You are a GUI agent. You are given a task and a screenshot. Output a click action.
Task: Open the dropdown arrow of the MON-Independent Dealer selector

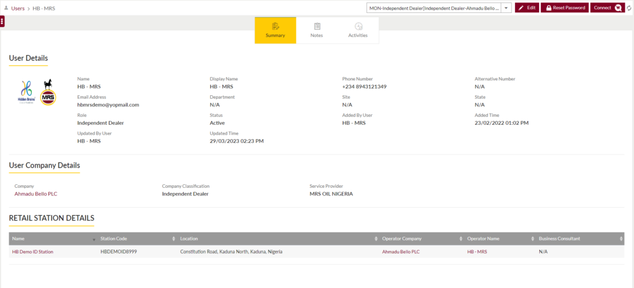click(507, 7)
